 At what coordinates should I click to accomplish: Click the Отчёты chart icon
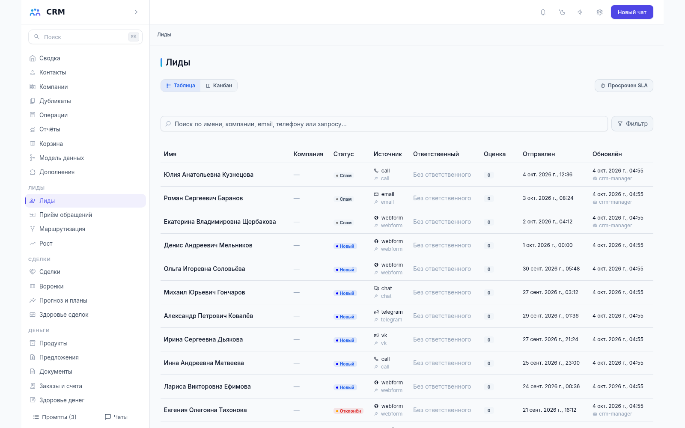[x=33, y=129]
